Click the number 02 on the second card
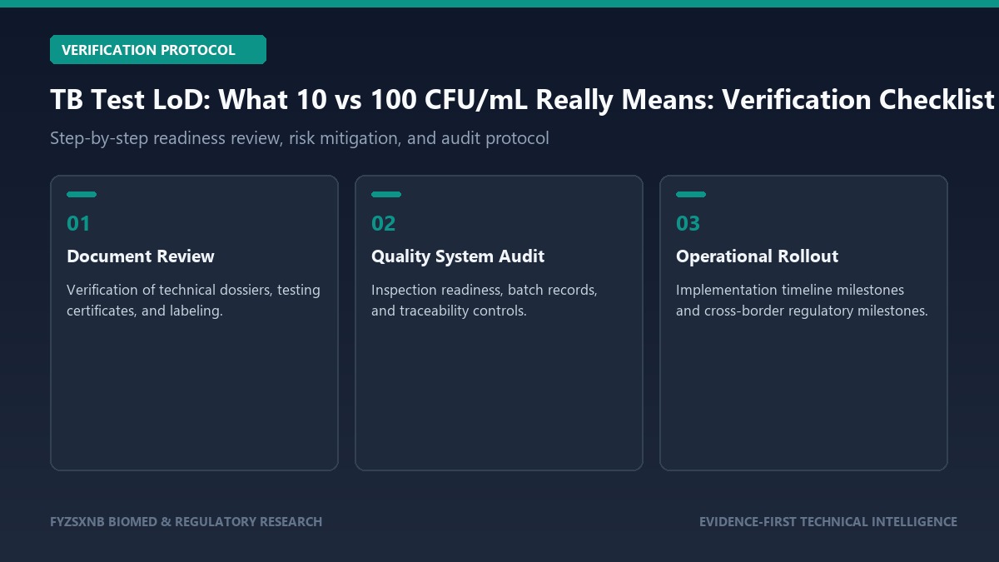This screenshot has width=999, height=562. click(x=384, y=223)
